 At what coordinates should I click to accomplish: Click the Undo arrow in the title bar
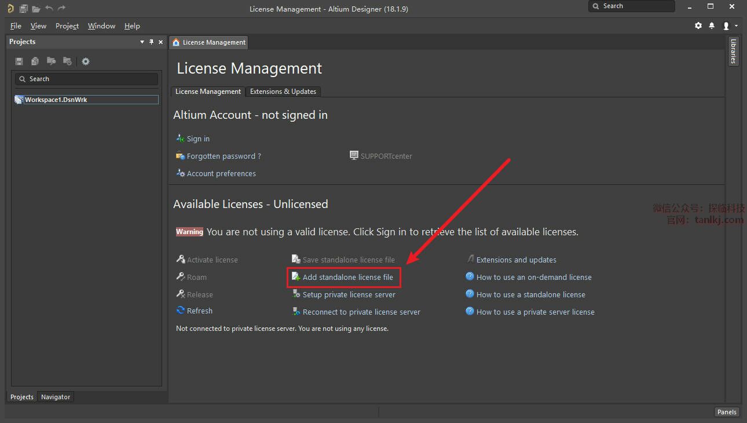[49, 8]
